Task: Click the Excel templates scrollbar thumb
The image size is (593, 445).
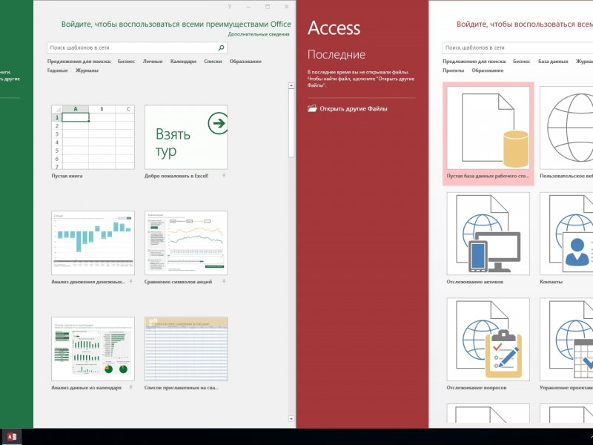Action: coord(291,123)
